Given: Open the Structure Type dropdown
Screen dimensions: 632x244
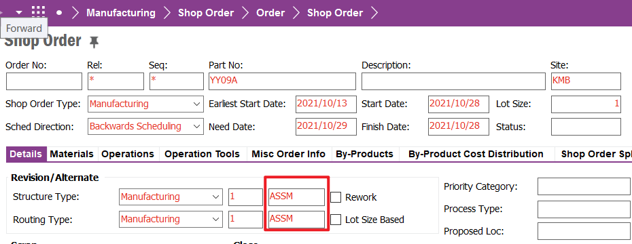Looking at the screenshot, I should point(171,197).
